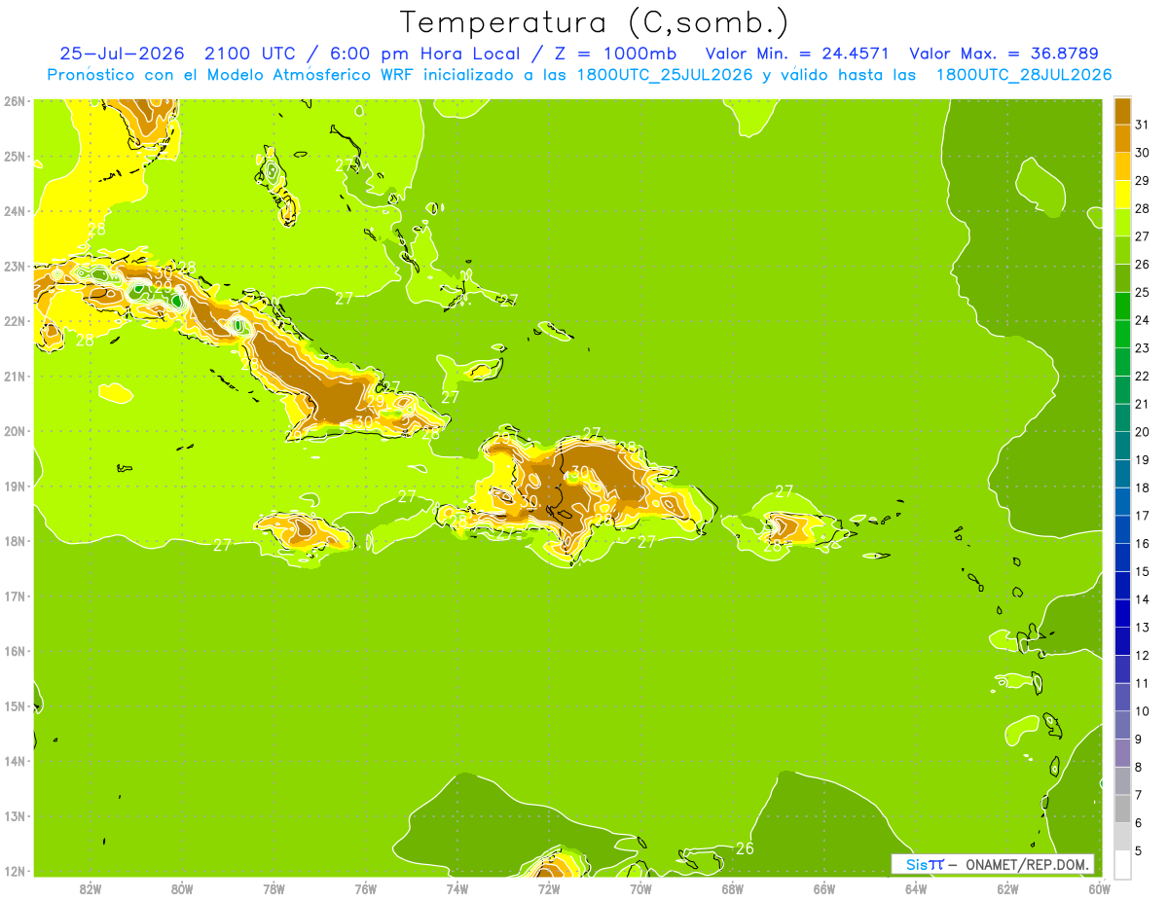Viewport: 1168px width, 902px height.
Task: Click the title "Temperatura (C,somb.)"
Action: pyautogui.click(x=595, y=22)
